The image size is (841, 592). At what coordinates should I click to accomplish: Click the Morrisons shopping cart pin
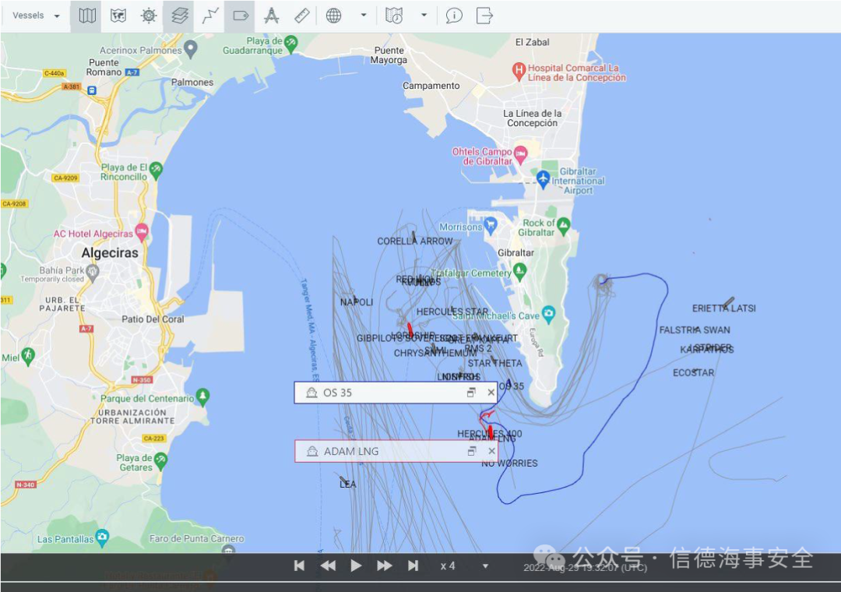pyautogui.click(x=491, y=225)
